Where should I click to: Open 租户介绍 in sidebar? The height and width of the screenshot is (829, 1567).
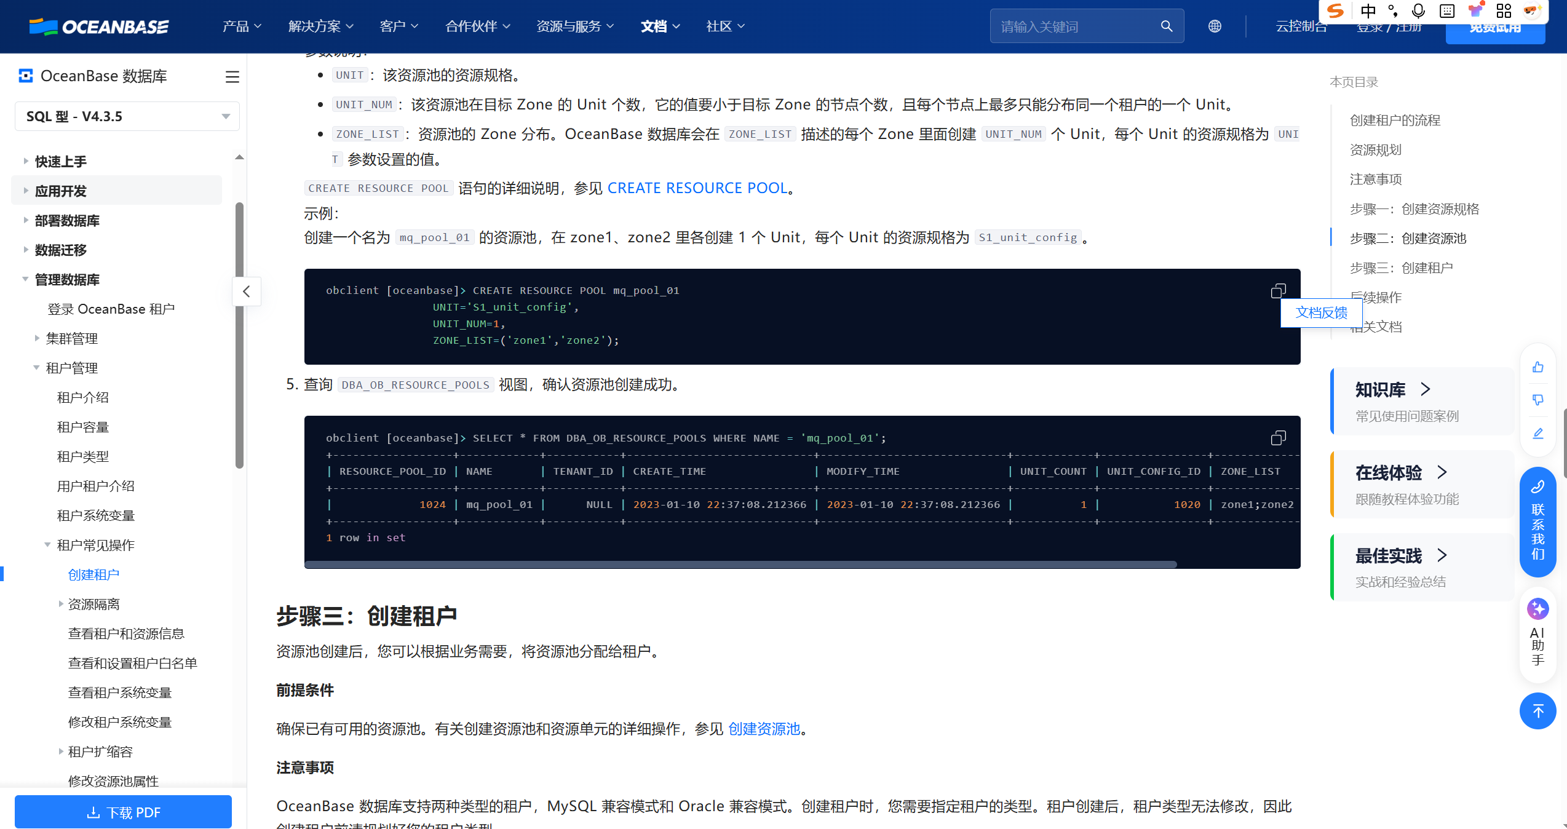(82, 397)
